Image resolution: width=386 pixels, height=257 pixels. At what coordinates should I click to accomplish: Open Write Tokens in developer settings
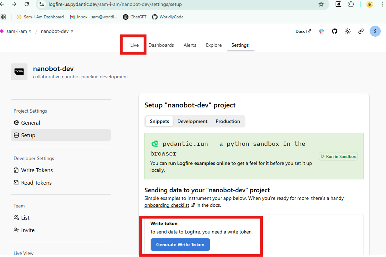(x=37, y=170)
